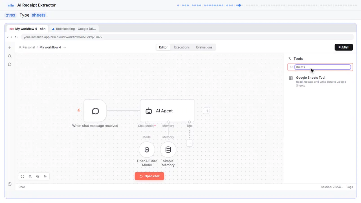
Task: Click the fit-to-view canvas icon
Action: [23, 176]
